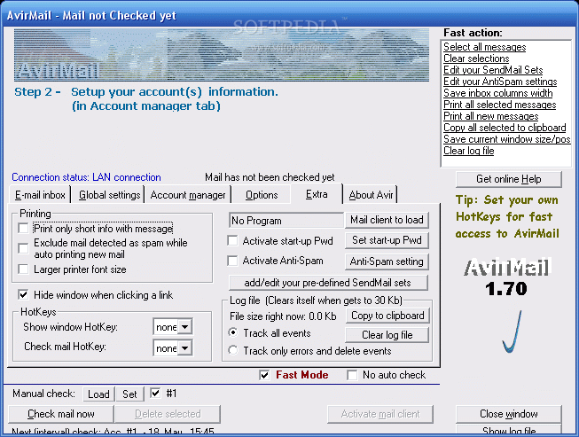The image size is (579, 437).
Task: Open the Check mail HotKey dropdown
Action: click(x=185, y=348)
